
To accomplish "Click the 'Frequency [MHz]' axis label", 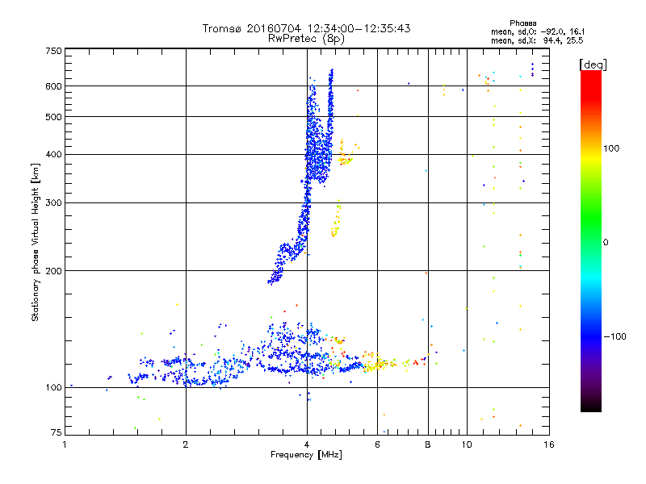I will (306, 455).
